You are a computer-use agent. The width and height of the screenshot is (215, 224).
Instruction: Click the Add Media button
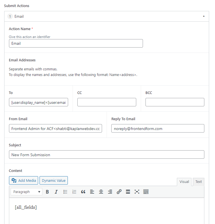[24, 180]
